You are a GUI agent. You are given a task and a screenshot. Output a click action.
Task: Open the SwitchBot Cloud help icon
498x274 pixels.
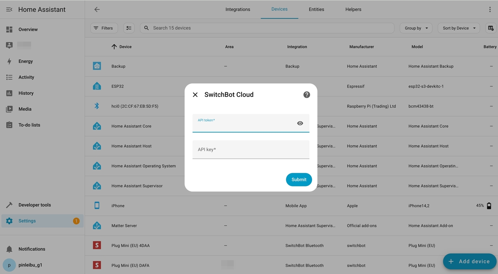[307, 95]
